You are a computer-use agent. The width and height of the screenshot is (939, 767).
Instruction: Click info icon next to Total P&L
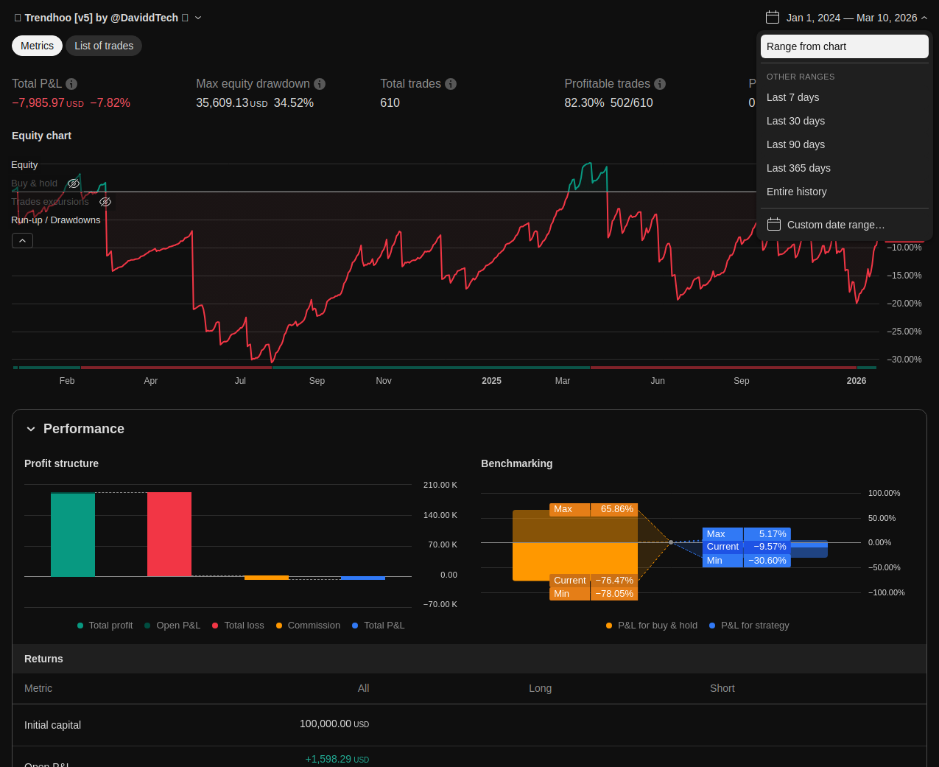click(71, 84)
